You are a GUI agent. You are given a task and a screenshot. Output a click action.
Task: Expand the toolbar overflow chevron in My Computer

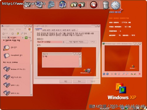click(x=31, y=32)
